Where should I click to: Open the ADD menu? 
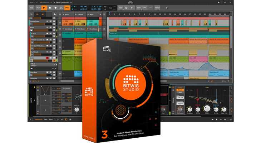pyautogui.click(x=121, y=8)
